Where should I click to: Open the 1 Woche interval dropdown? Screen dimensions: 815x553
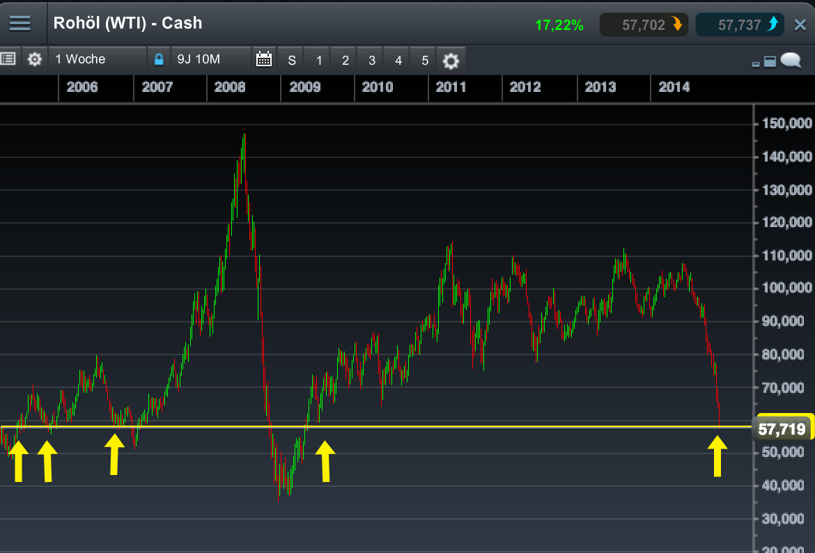[98, 59]
